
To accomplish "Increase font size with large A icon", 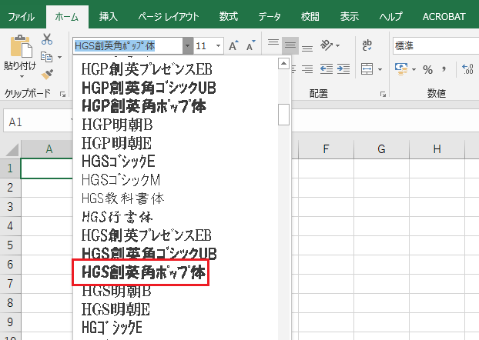I will pyautogui.click(x=233, y=46).
